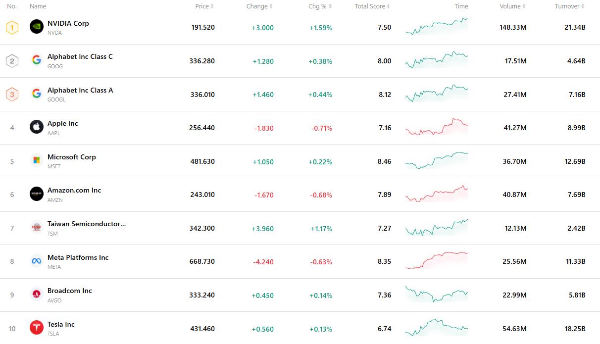Sort the list by Volume
The width and height of the screenshot is (600, 344).
(512, 6)
